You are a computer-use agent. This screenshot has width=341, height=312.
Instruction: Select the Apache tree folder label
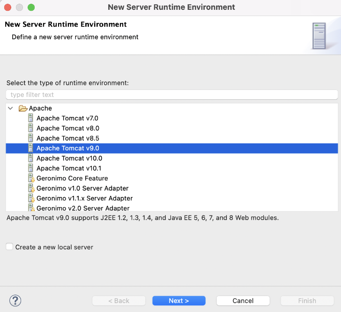(40, 108)
